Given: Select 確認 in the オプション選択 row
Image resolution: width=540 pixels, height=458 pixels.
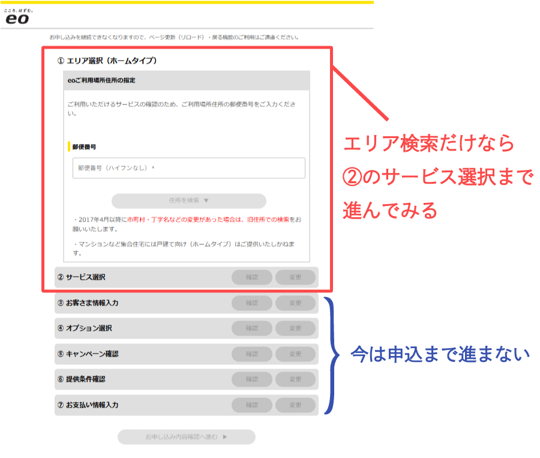Looking at the screenshot, I should (x=251, y=328).
